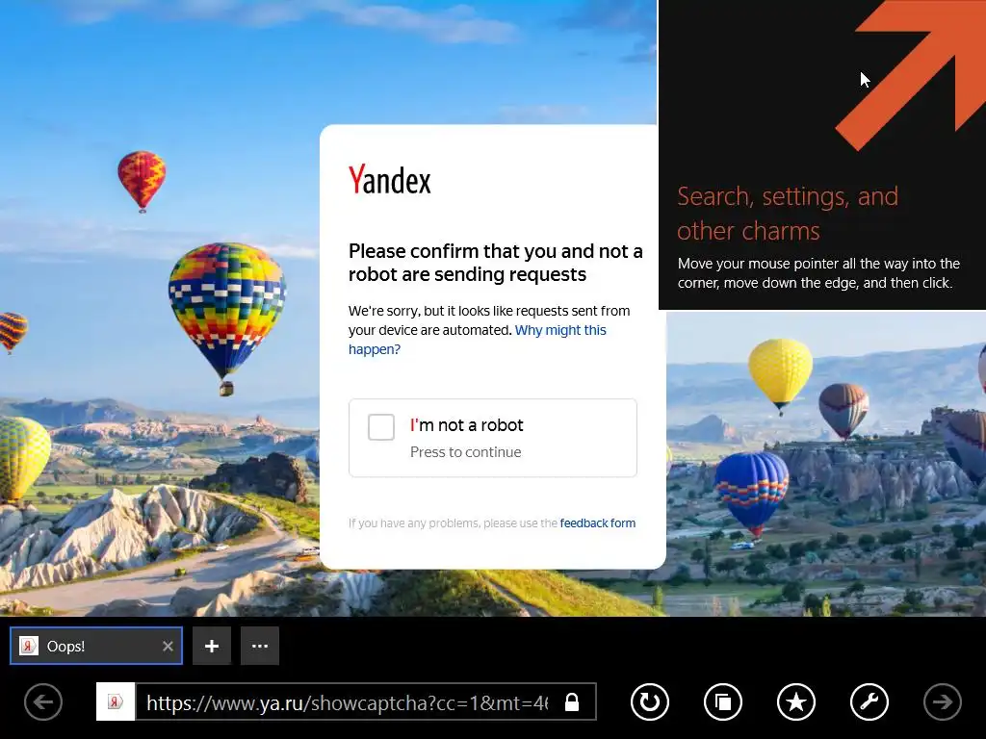Go back with the left arrow button
Viewport: 986px width, 739px height.
[x=43, y=701]
